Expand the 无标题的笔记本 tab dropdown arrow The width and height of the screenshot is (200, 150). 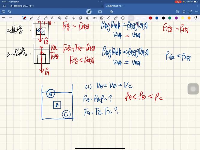point(123,6)
